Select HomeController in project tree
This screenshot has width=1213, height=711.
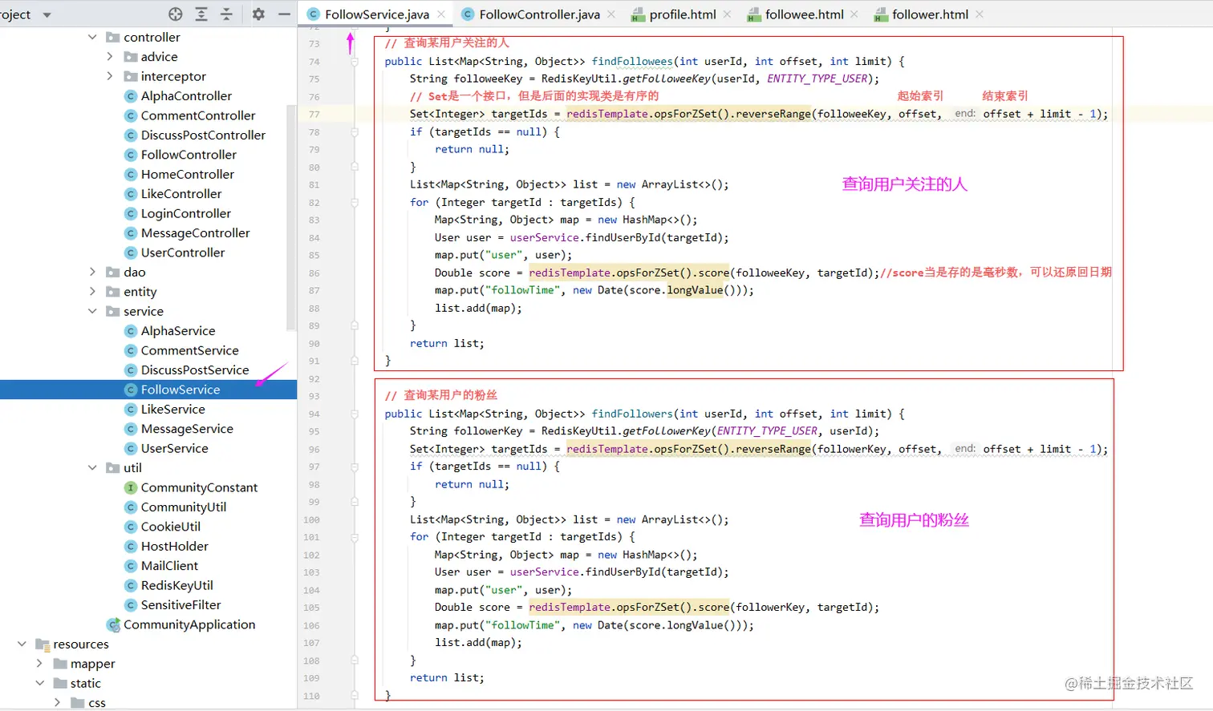(188, 174)
